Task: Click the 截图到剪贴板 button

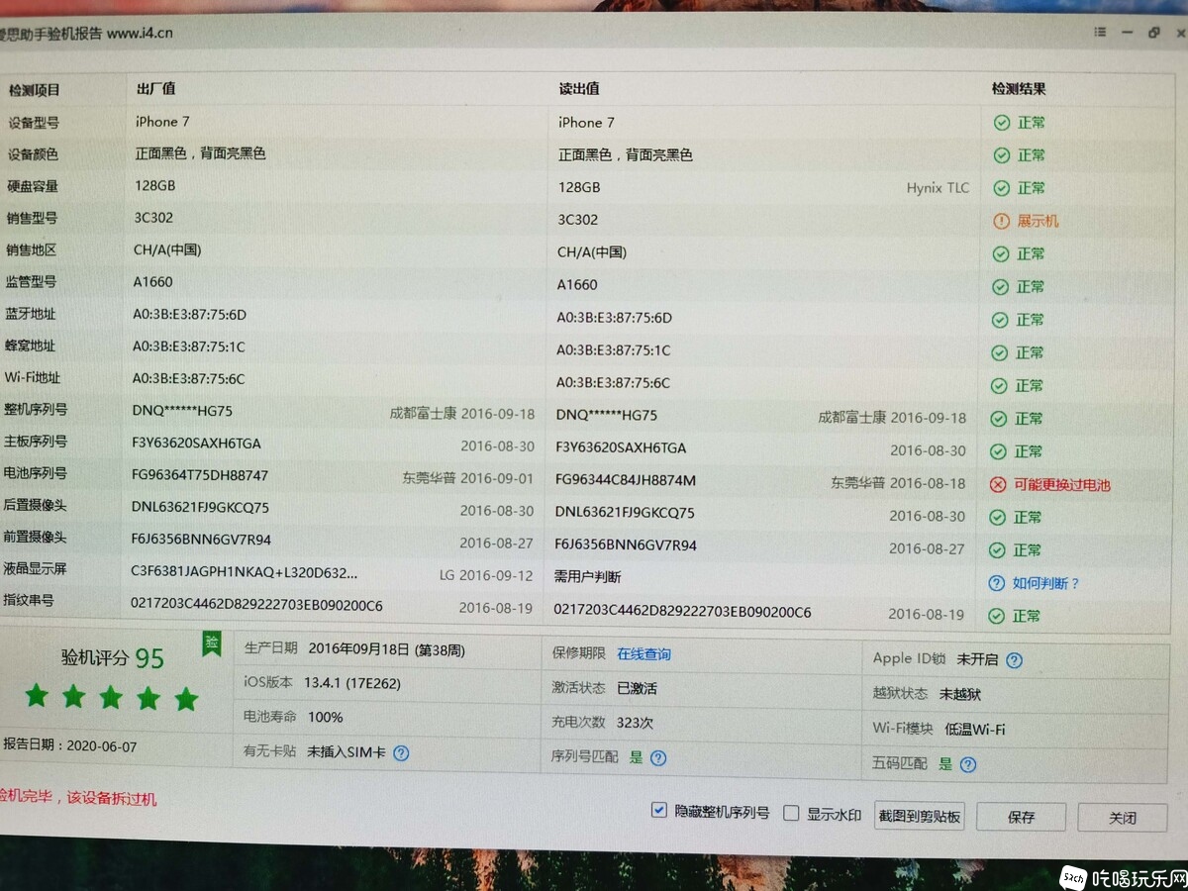Action: (x=920, y=817)
